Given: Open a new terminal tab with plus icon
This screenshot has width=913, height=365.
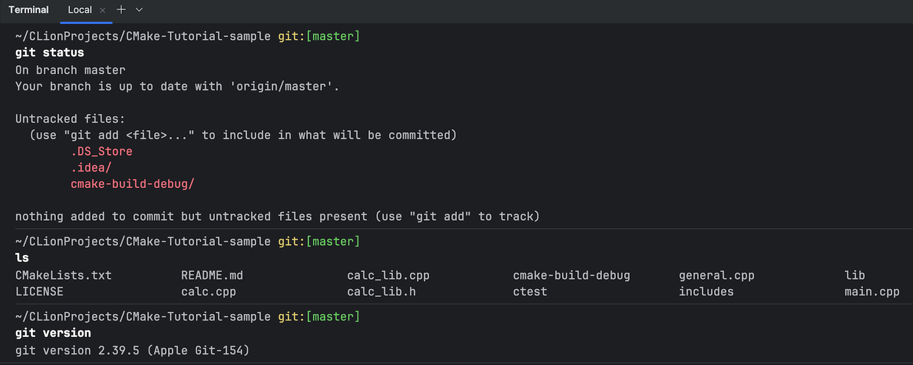Looking at the screenshot, I should (121, 10).
